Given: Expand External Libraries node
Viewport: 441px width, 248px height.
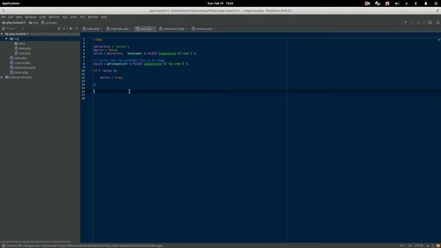Looking at the screenshot, I should pyautogui.click(x=2, y=77).
